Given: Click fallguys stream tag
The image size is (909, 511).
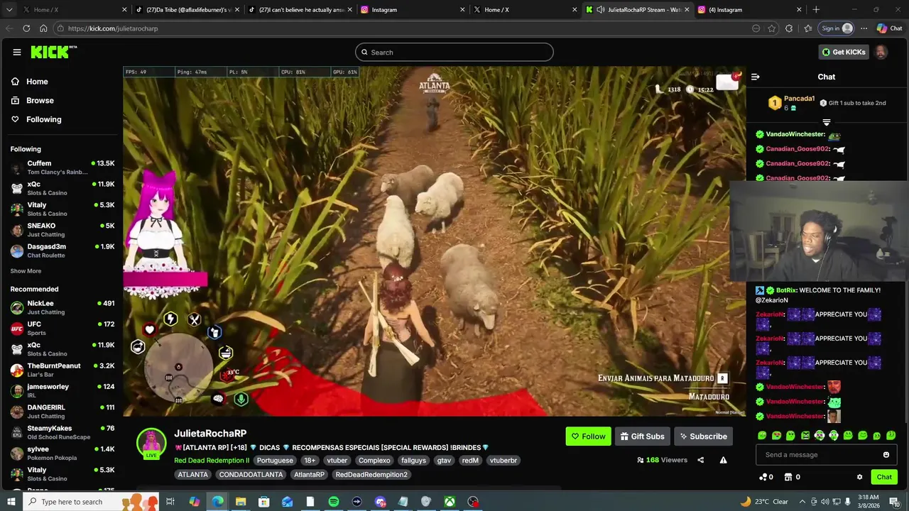Looking at the screenshot, I should point(413,461).
